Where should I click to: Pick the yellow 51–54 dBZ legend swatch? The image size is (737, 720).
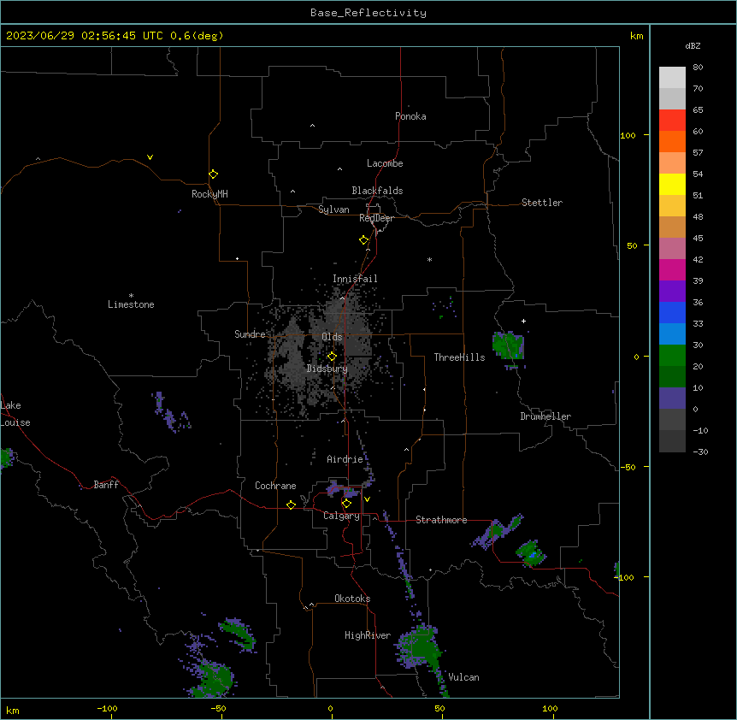pos(672,184)
